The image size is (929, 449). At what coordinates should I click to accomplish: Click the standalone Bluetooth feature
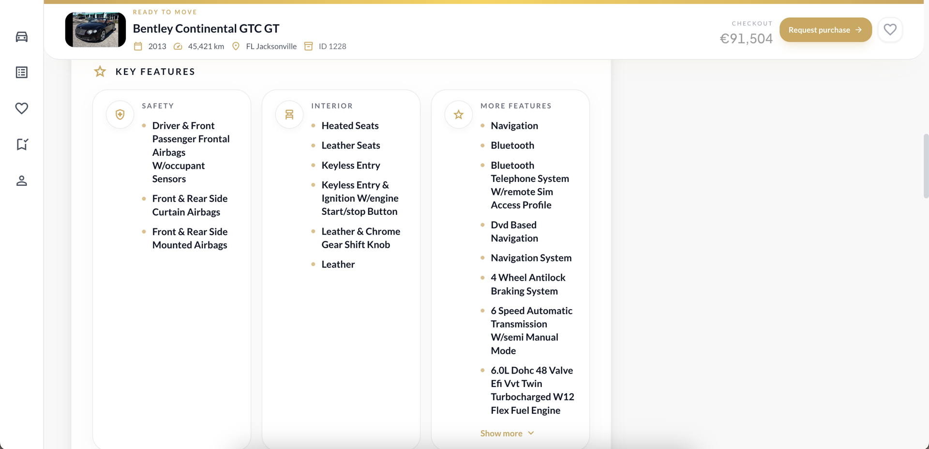(x=512, y=146)
